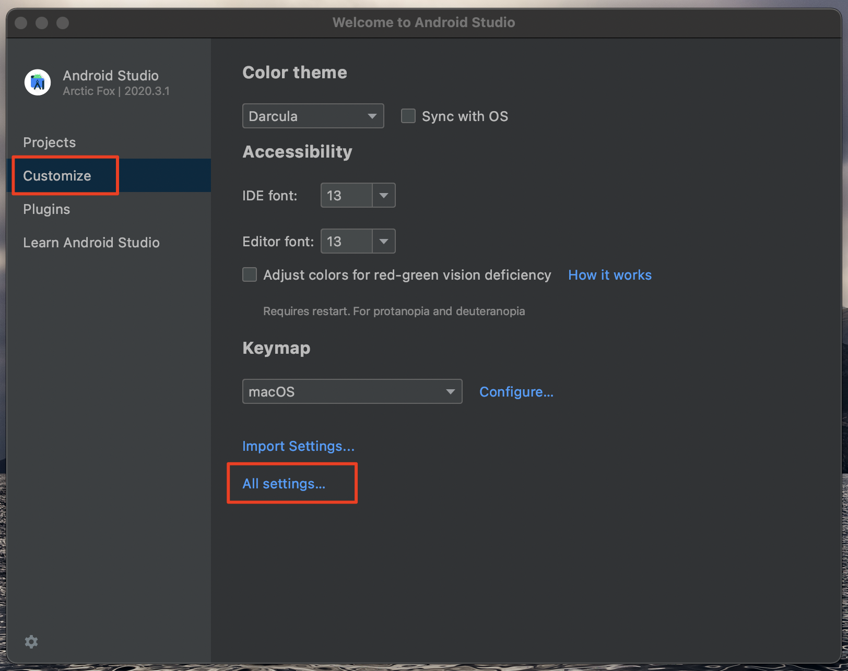Screen dimensions: 848x671
Task: Click the Configure... keymap link
Action: pos(516,392)
